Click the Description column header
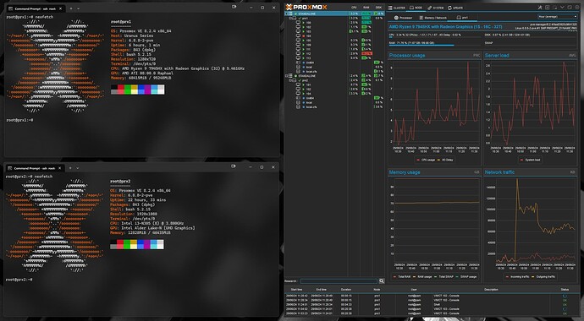This screenshot has width=584, height=321. (491, 290)
